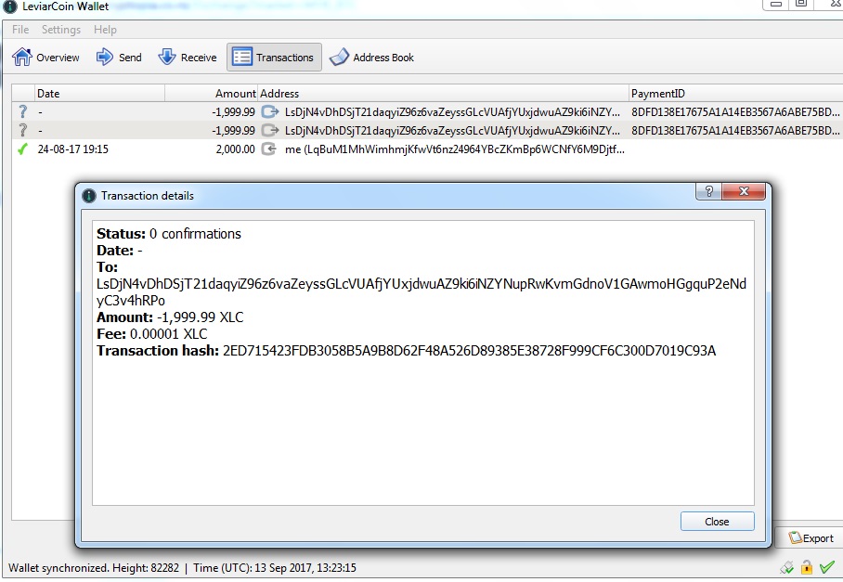The image size is (843, 582).
Task: Open the Help menu
Action: (x=105, y=30)
